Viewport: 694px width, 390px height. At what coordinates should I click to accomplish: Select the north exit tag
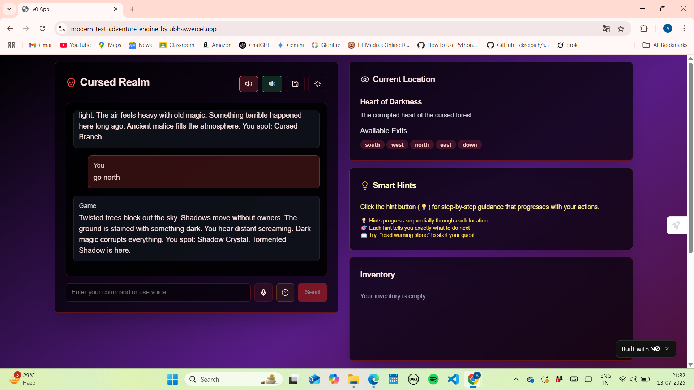(421, 145)
